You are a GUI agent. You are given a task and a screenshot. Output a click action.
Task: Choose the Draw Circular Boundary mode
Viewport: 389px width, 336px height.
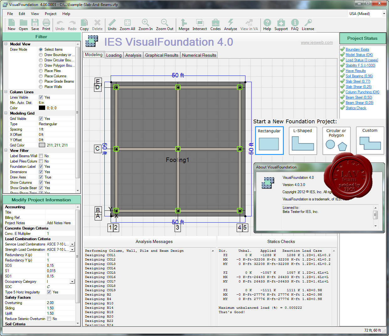41,60
